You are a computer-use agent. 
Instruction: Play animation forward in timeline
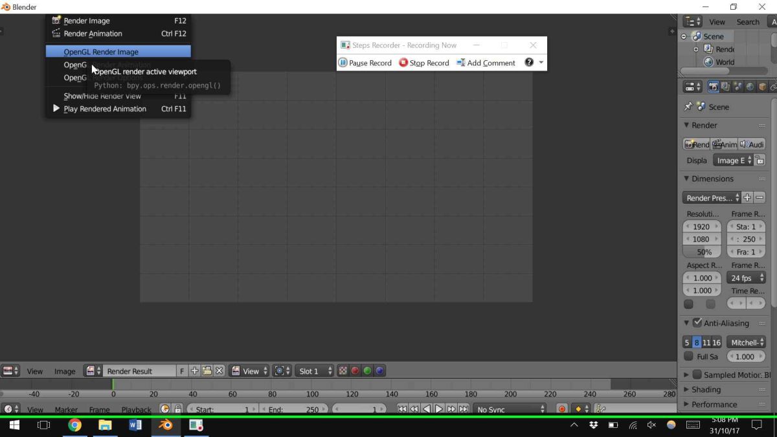(439, 409)
